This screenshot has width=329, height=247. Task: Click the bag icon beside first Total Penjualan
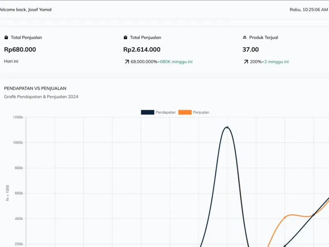(x=6, y=37)
